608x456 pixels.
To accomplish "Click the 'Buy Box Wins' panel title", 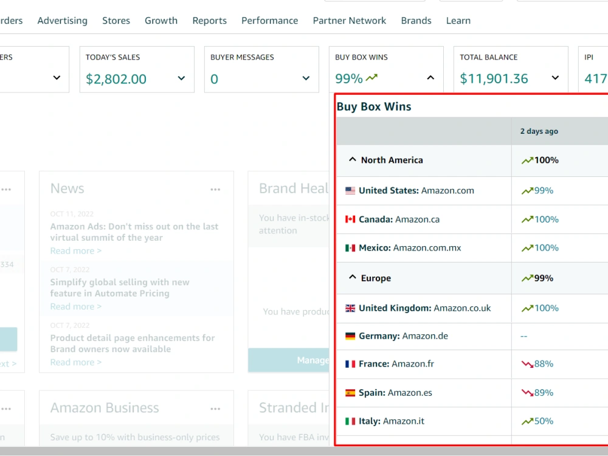I will [374, 106].
